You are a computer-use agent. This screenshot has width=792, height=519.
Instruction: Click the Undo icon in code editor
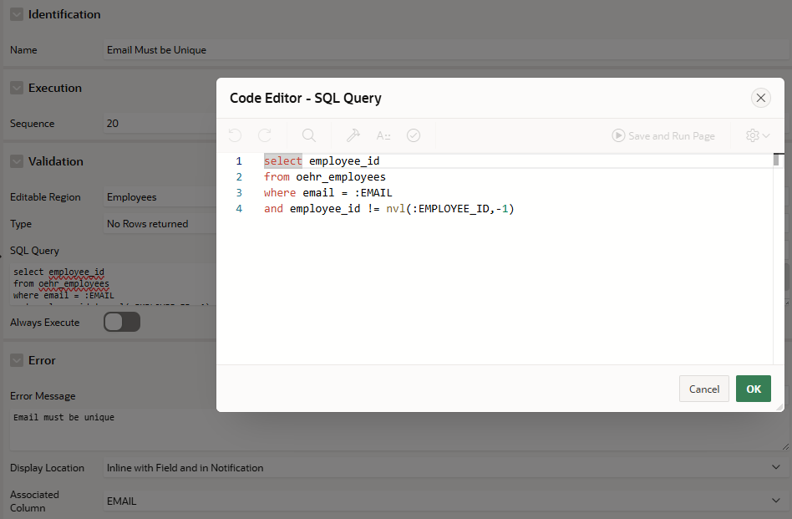(x=235, y=135)
